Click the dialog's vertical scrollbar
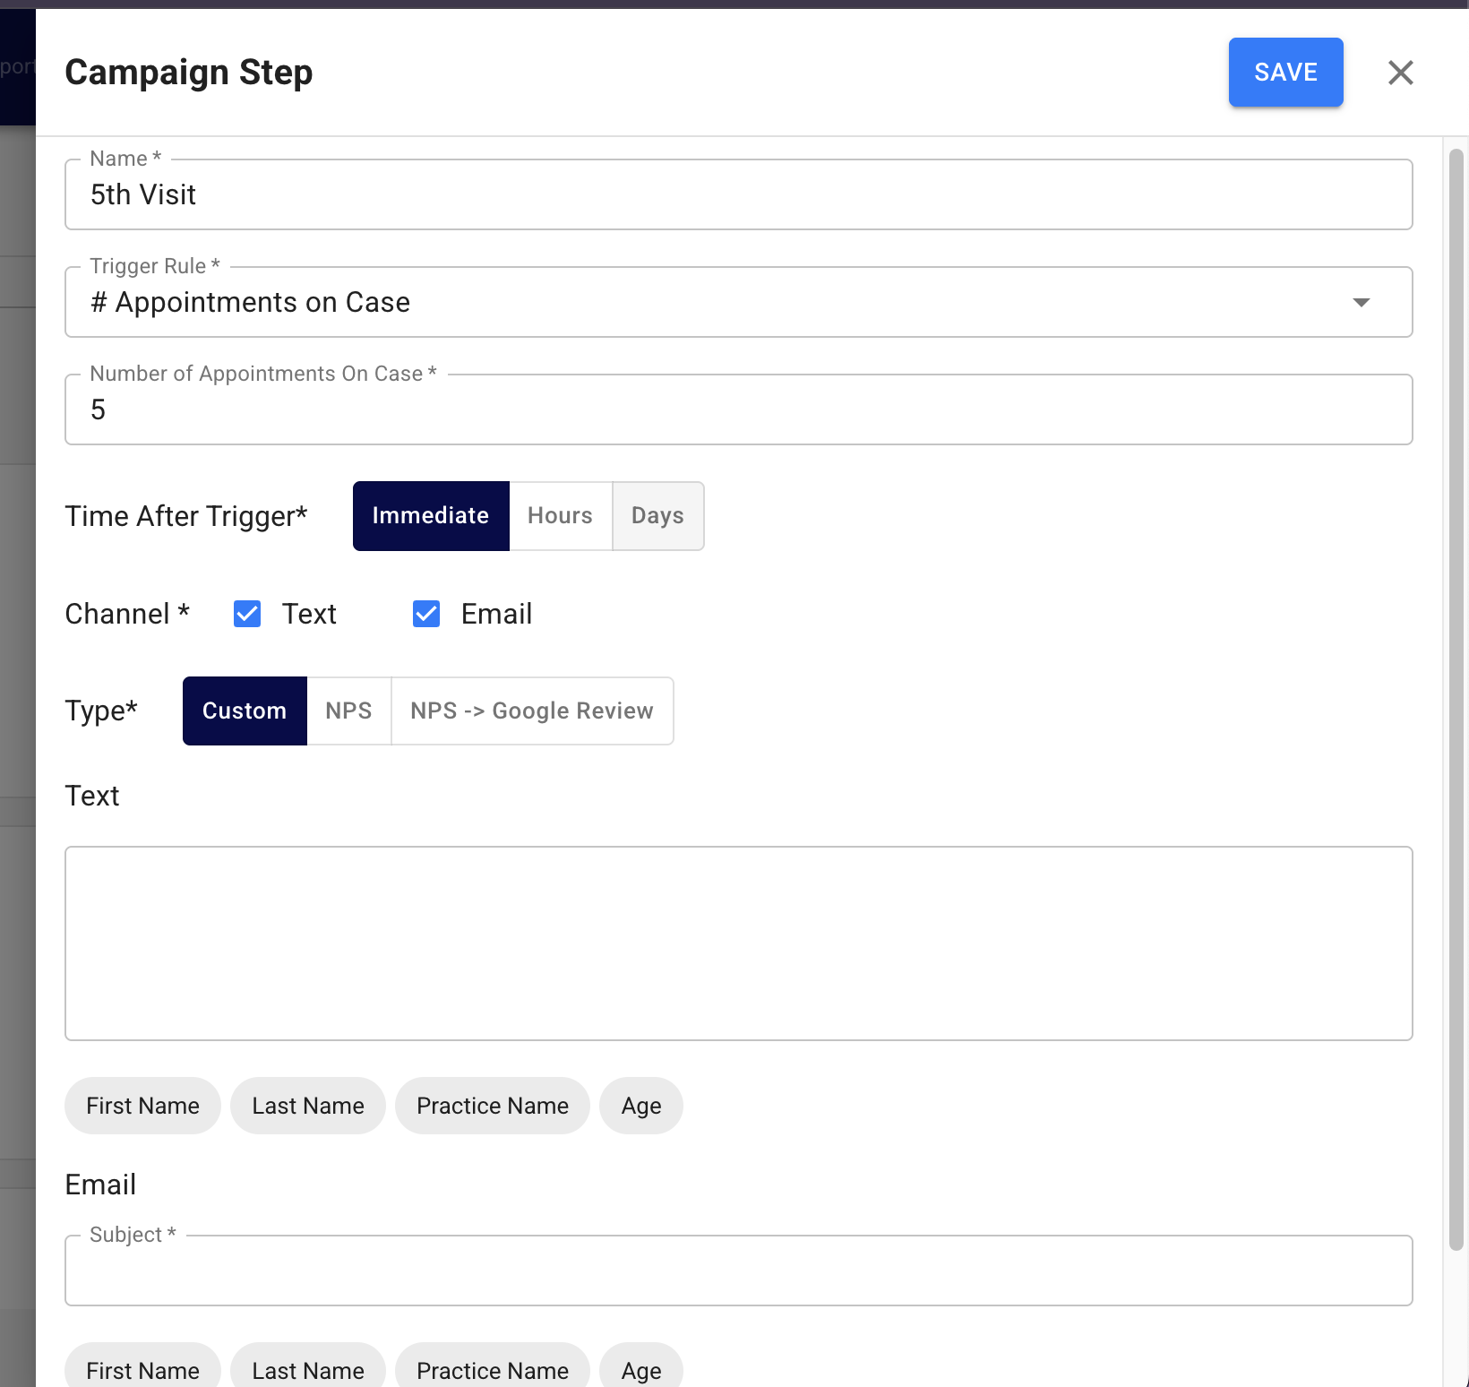 point(1456,699)
